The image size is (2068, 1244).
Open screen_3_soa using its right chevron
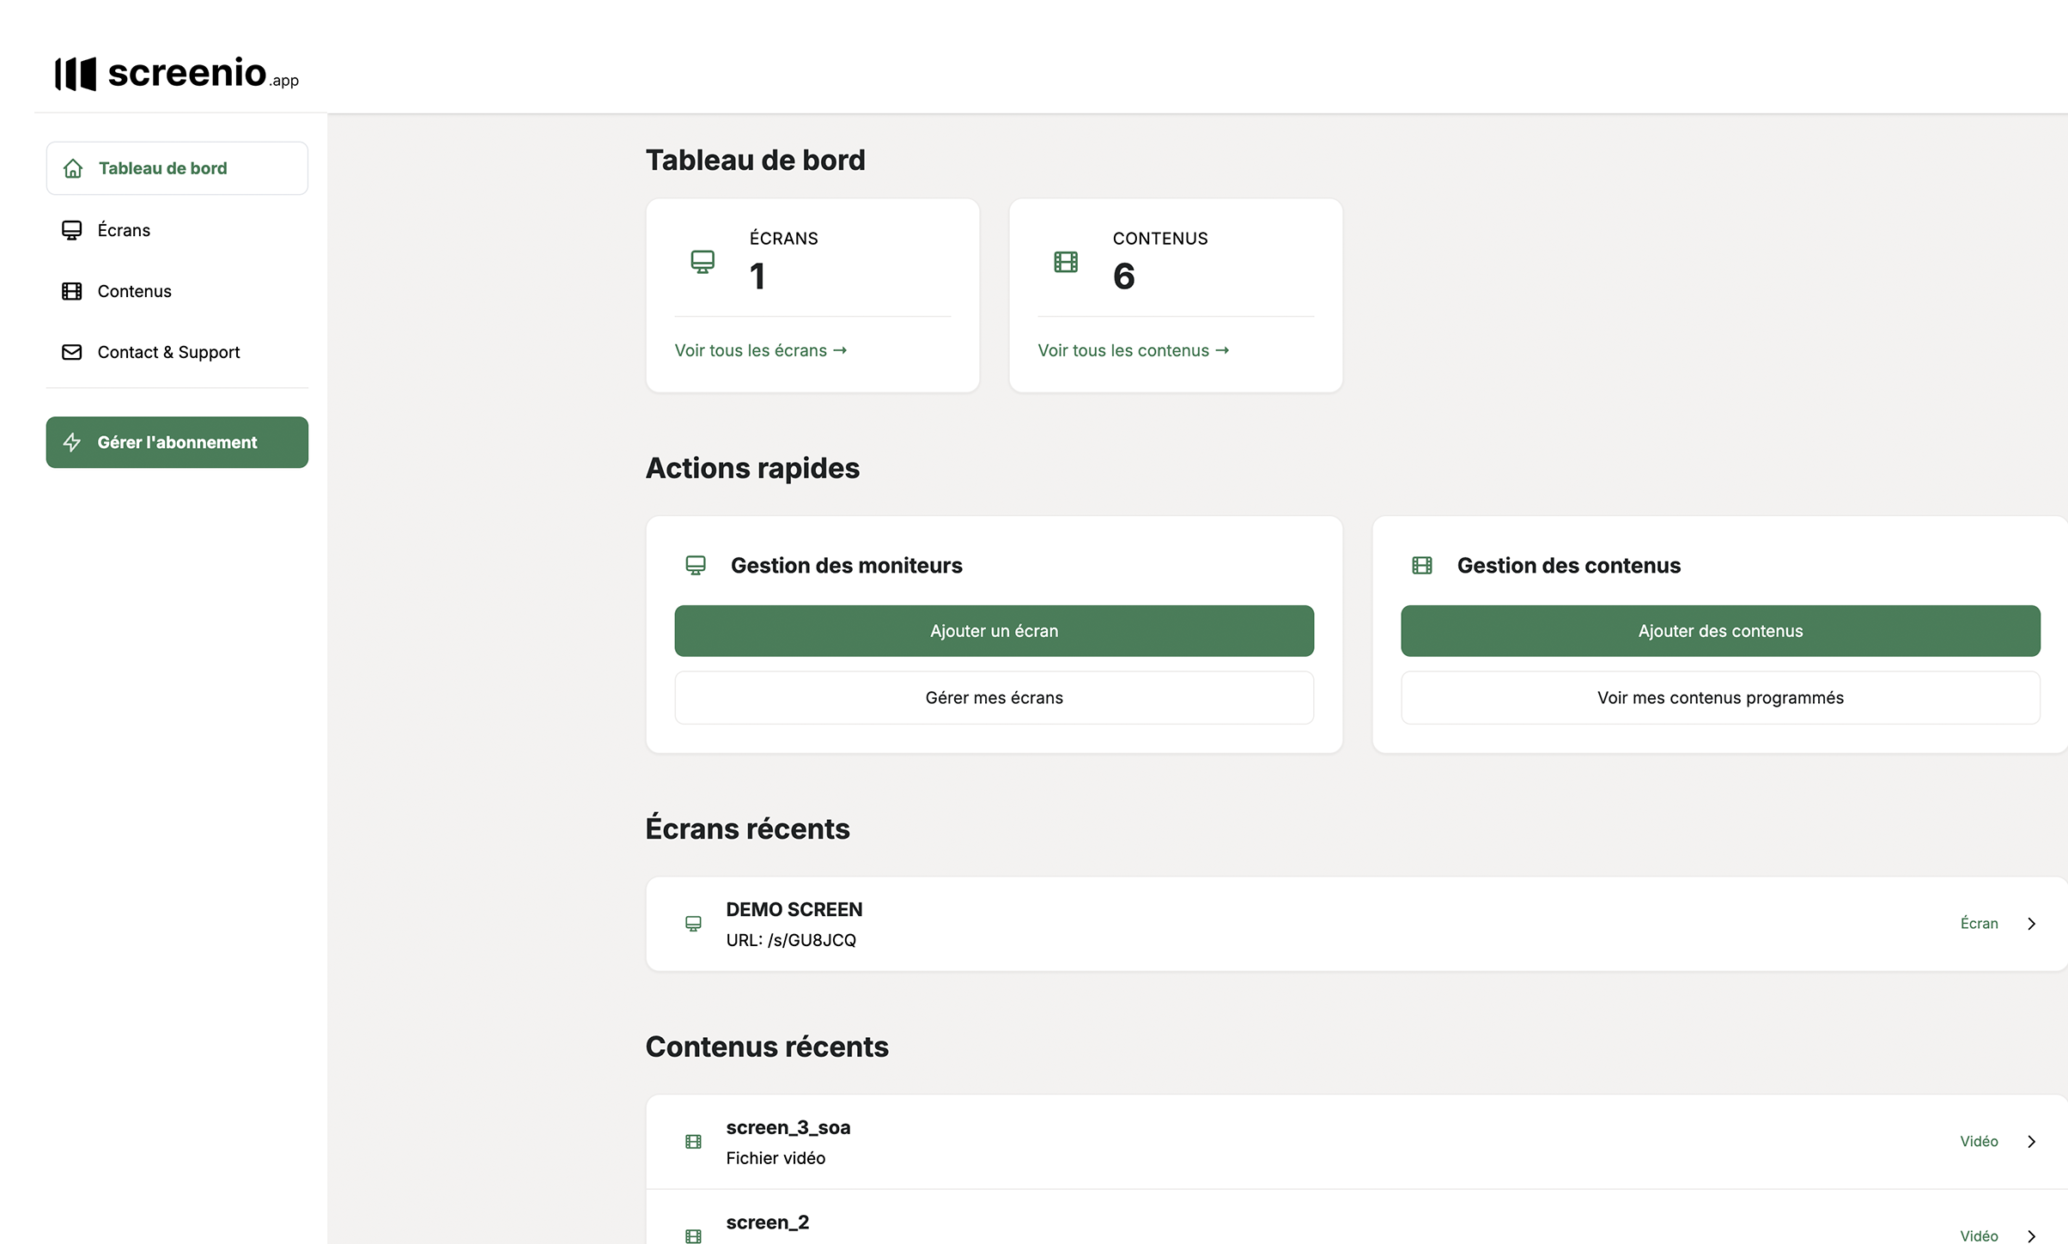click(2031, 1142)
